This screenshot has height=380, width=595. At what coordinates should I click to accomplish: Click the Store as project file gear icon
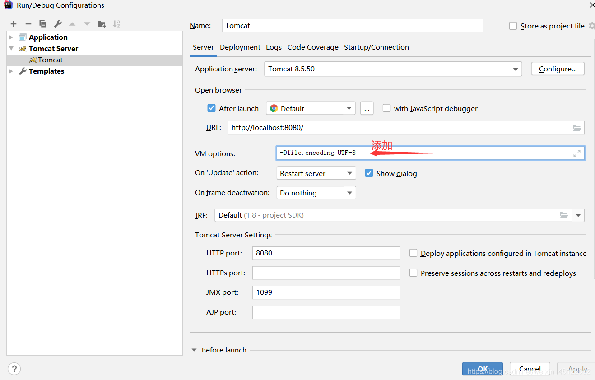pyautogui.click(x=592, y=26)
